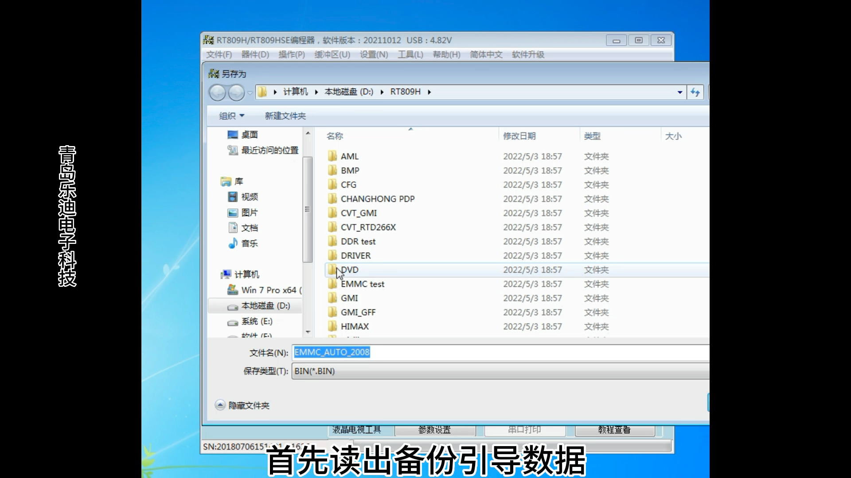Click the back navigation arrow icon
The height and width of the screenshot is (478, 851).
(x=218, y=93)
